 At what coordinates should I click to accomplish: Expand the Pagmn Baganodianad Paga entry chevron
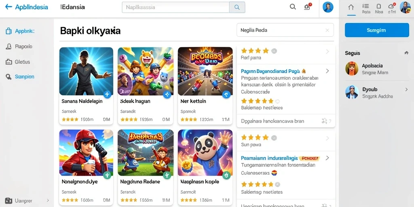(x=327, y=71)
